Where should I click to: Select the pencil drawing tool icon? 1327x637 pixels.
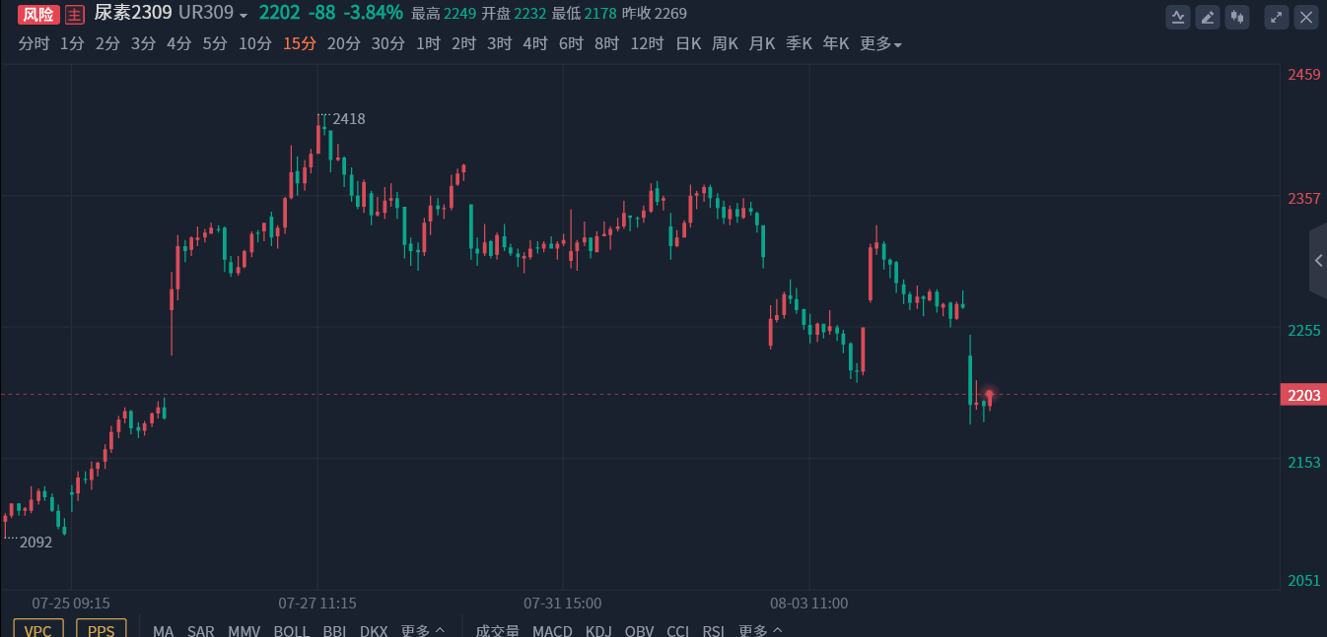point(1208,17)
